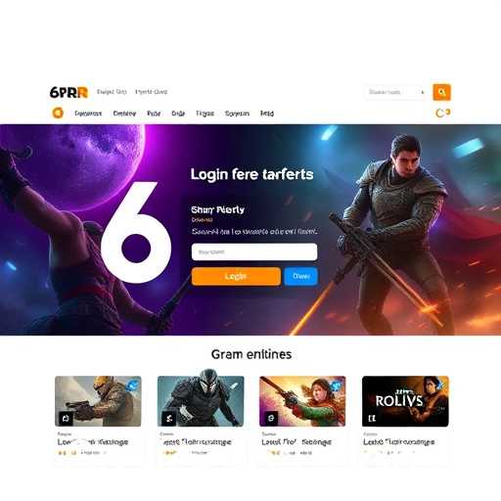Click the 6PRR logo in header
501x501 pixels.
click(68, 92)
